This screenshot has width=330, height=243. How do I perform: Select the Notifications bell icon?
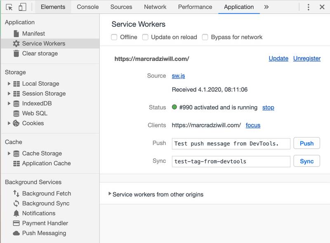point(16,213)
